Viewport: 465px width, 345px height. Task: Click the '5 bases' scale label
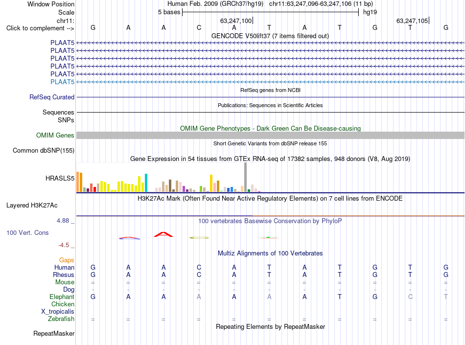click(x=169, y=12)
